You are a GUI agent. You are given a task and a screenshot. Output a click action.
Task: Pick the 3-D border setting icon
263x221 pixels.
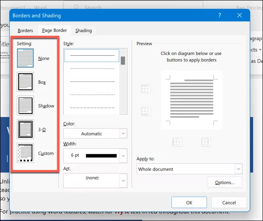coord(25,129)
